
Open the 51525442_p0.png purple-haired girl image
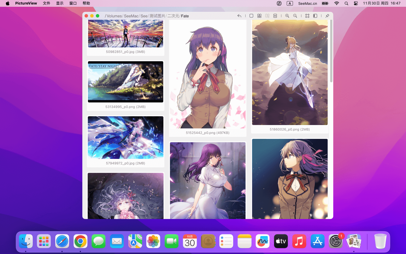(208, 74)
